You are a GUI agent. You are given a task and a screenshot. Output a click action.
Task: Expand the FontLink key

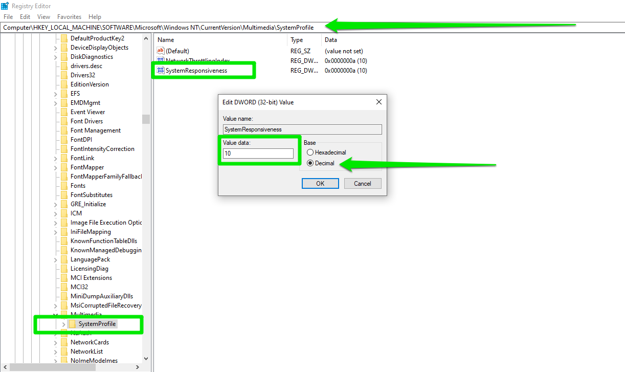56,158
